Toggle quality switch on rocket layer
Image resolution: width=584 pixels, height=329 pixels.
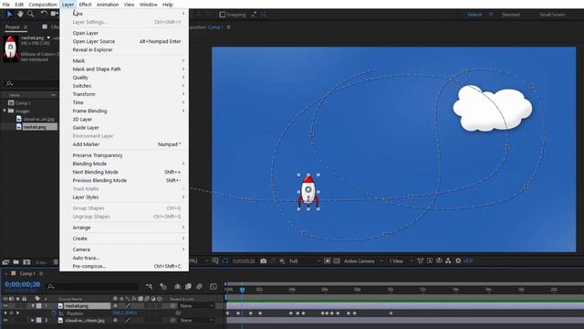click(128, 306)
